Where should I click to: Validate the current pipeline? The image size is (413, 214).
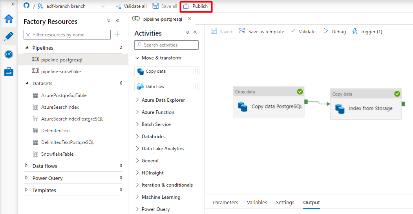303,31
